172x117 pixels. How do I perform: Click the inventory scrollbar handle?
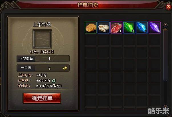165,55
